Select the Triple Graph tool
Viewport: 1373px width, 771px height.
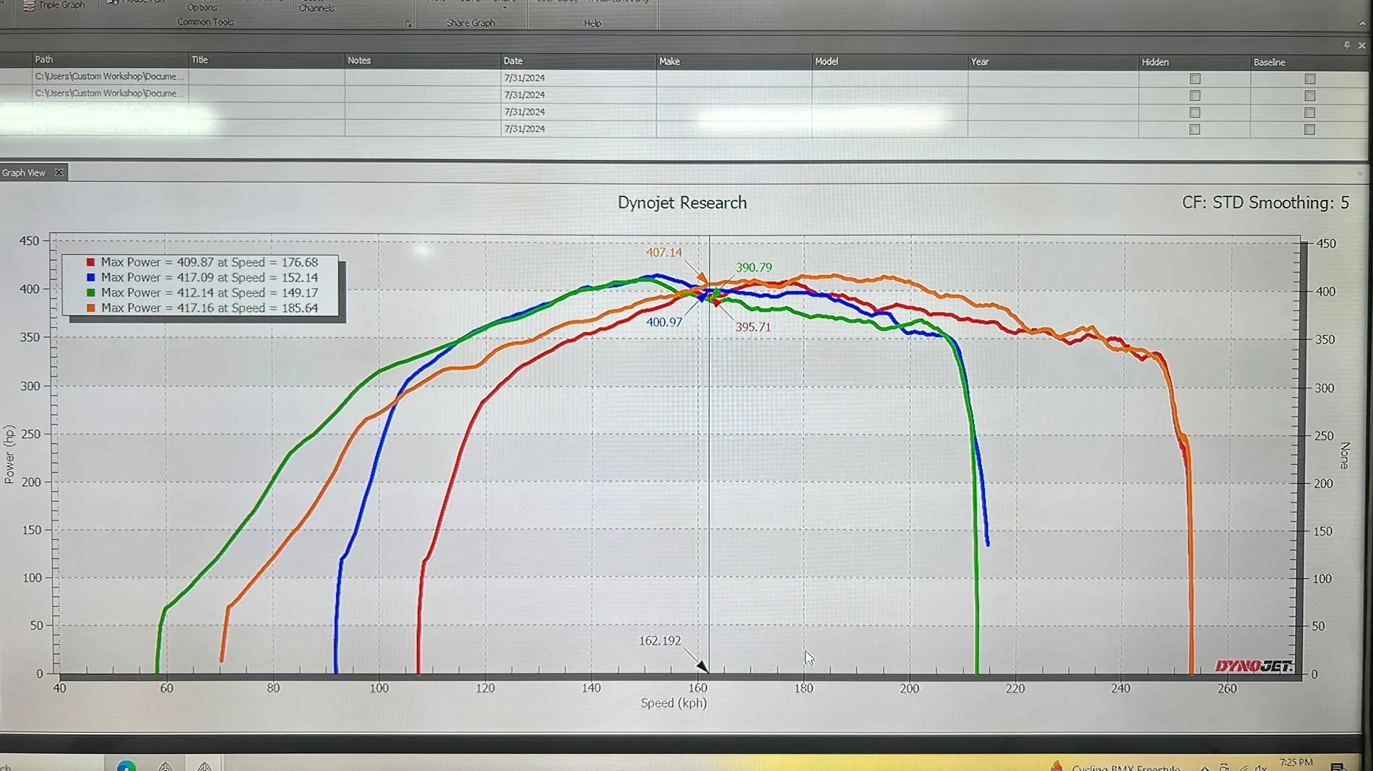(x=53, y=5)
